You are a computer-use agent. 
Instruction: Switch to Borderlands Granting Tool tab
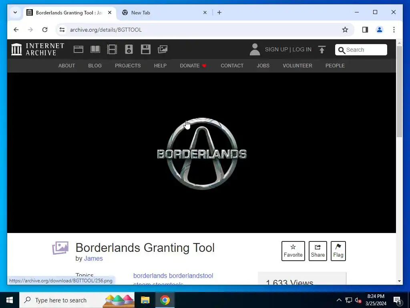(69, 12)
